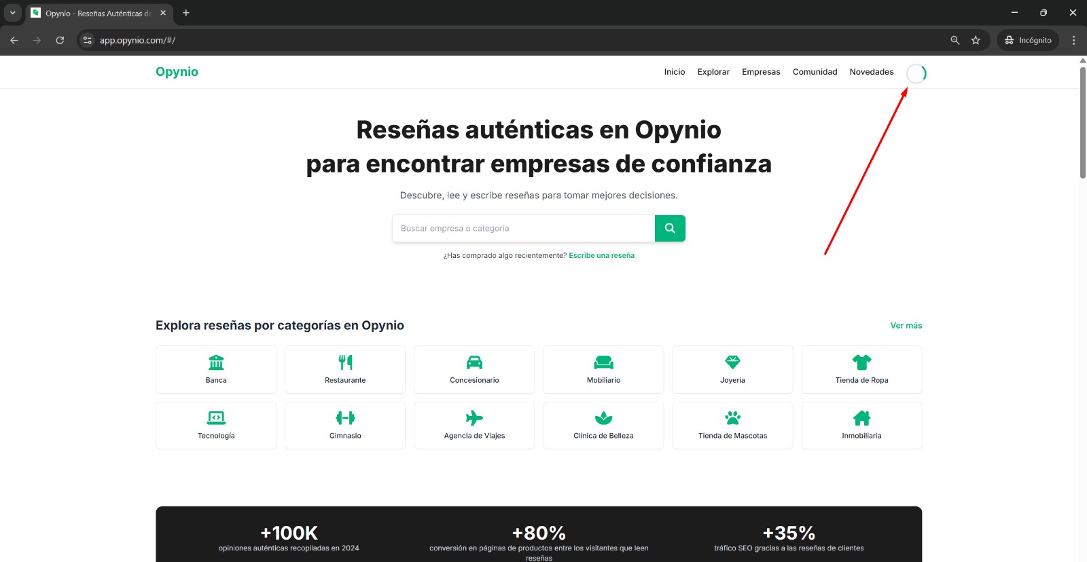Screen dimensions: 1087x562
Task: Click the '+80%' statistic
Action: coord(539,533)
